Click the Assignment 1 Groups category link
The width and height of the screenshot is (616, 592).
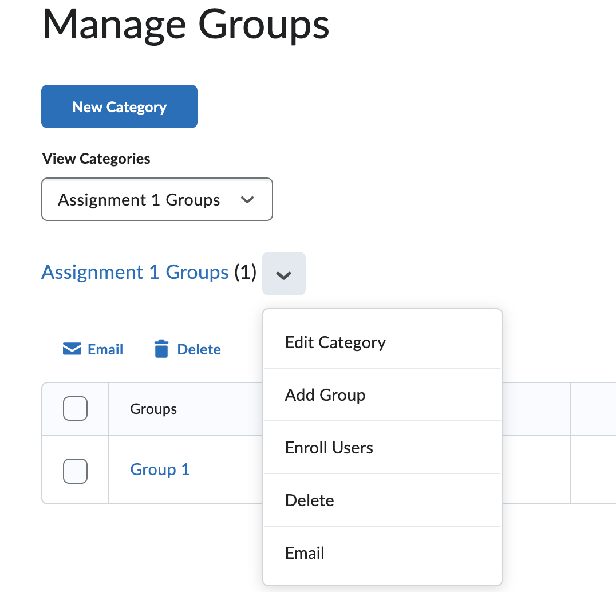(x=135, y=273)
